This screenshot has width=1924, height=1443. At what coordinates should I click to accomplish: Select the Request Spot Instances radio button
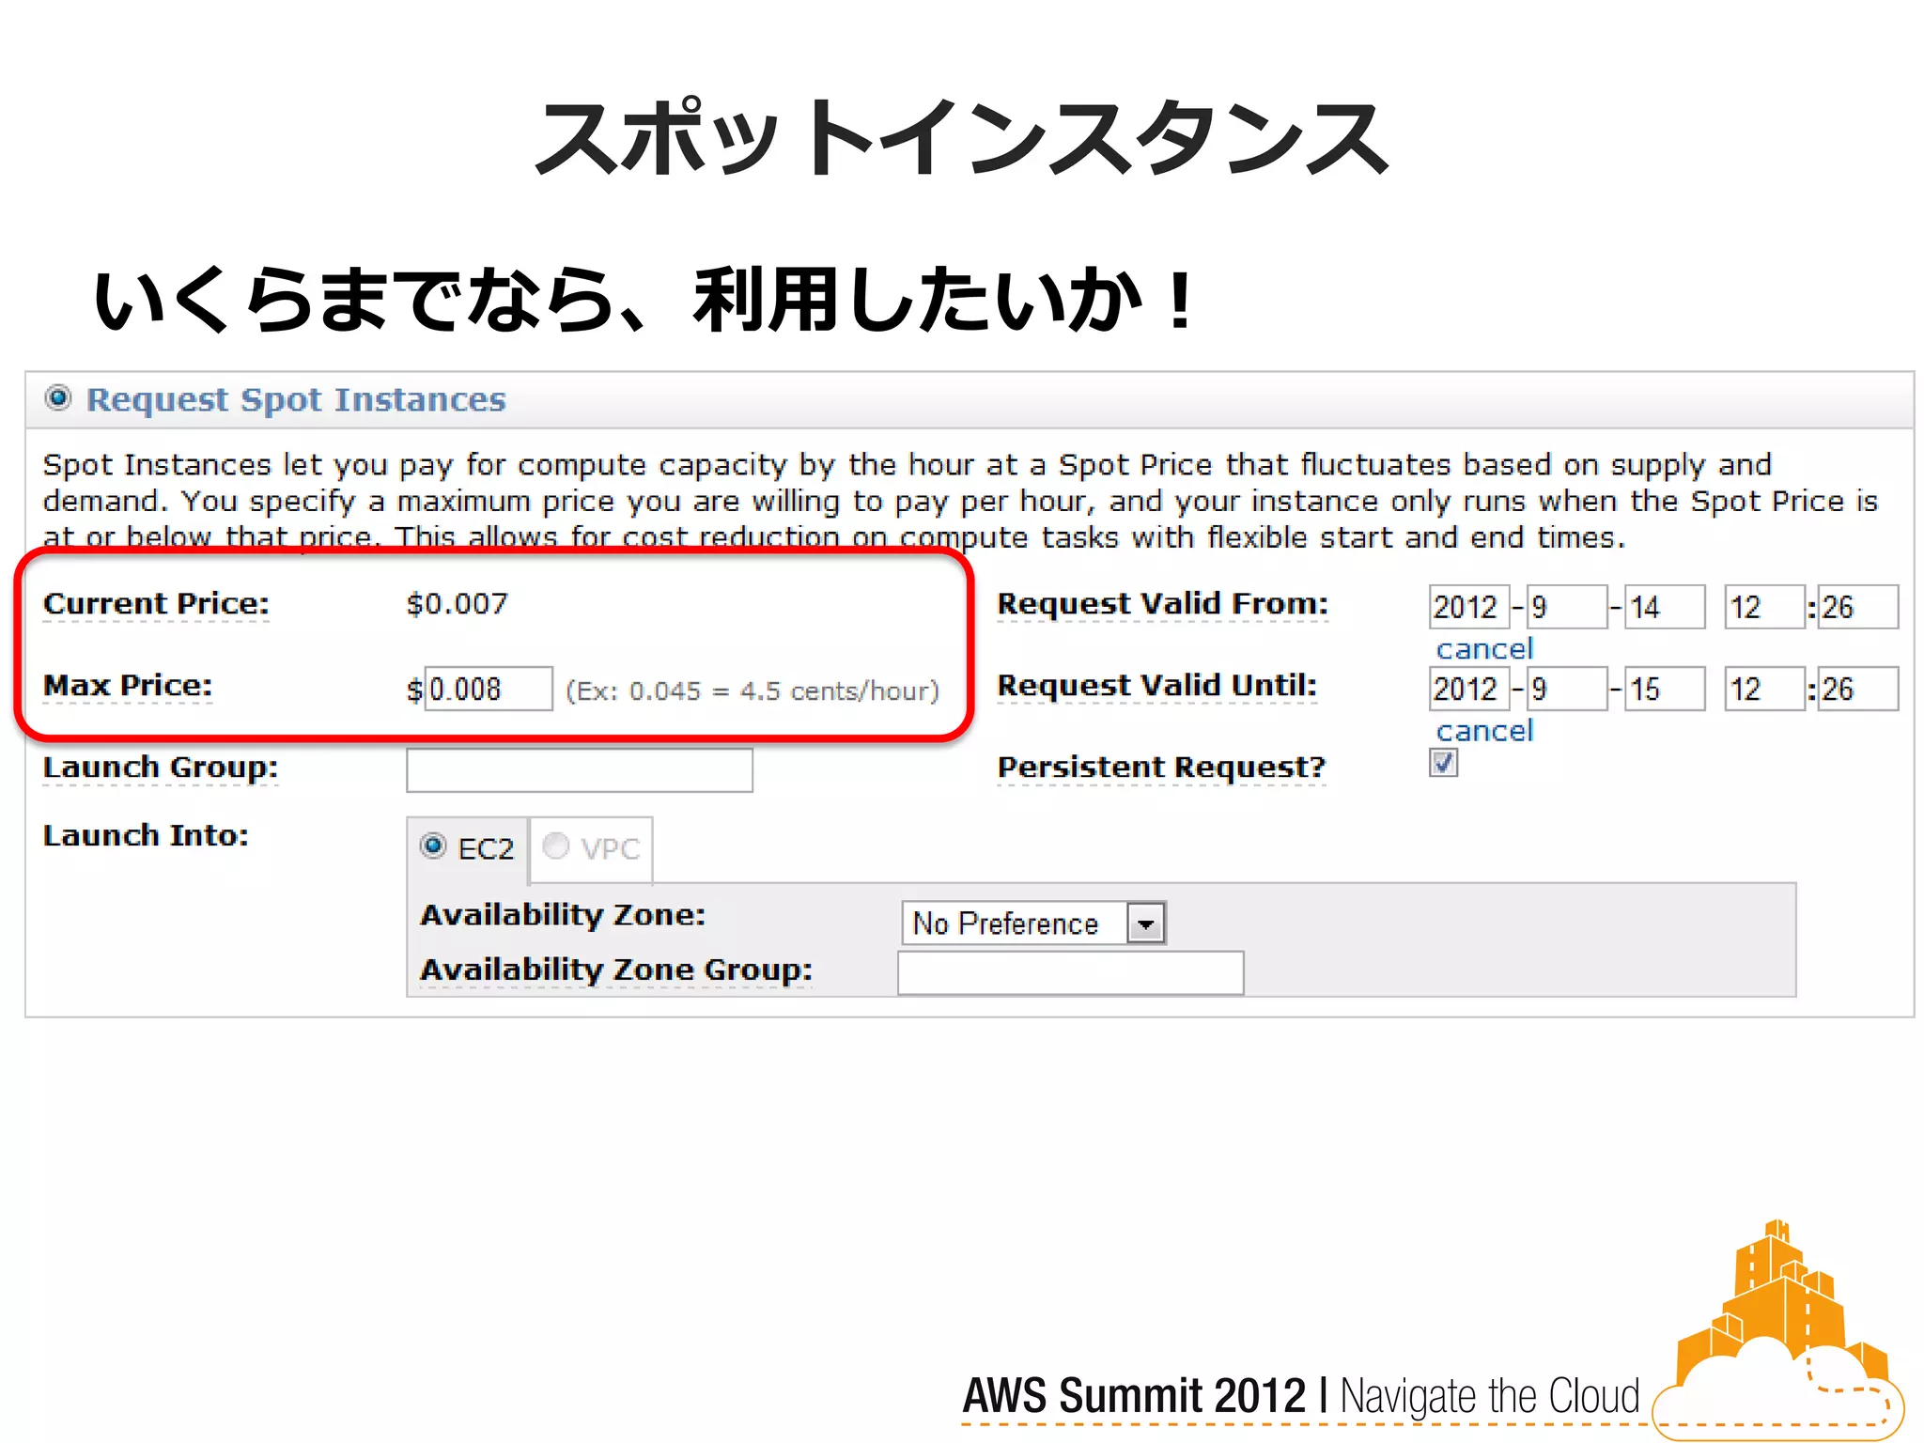[58, 398]
